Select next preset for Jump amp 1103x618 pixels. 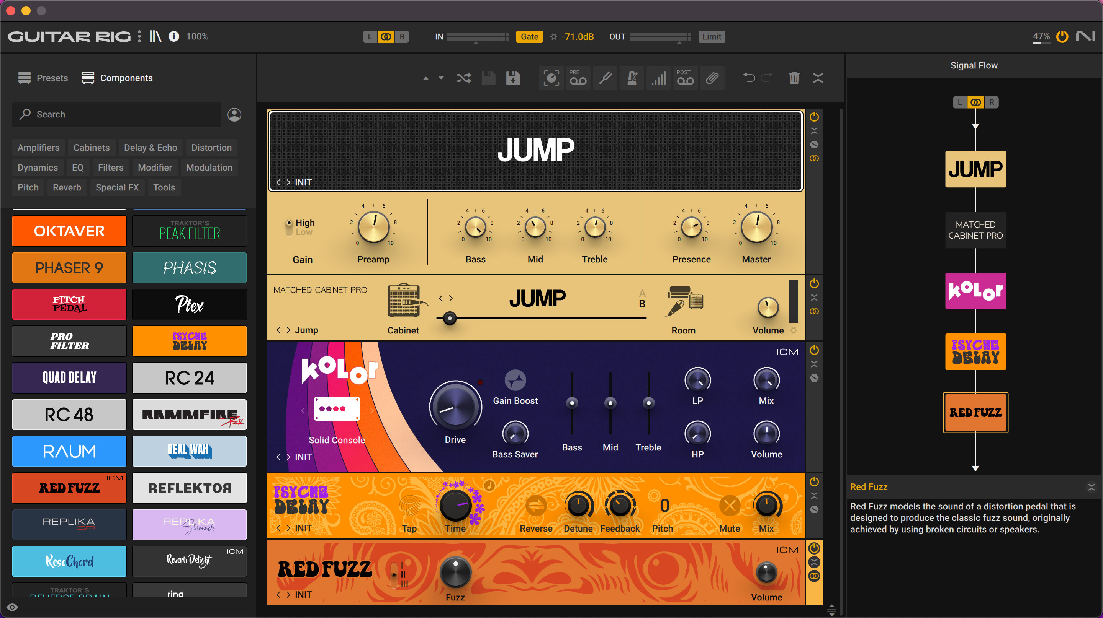288,183
